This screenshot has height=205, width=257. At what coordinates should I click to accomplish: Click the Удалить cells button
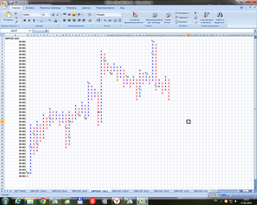[183, 17]
